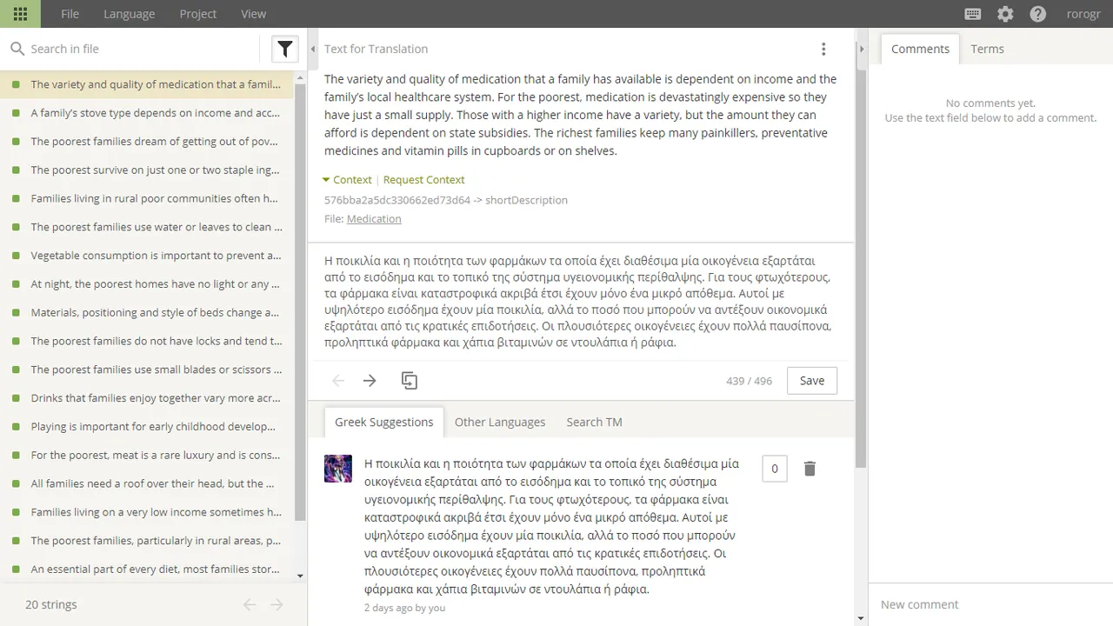This screenshot has height=626, width=1113.
Task: Select string 'Playing is important for early childhood'
Action: (148, 427)
